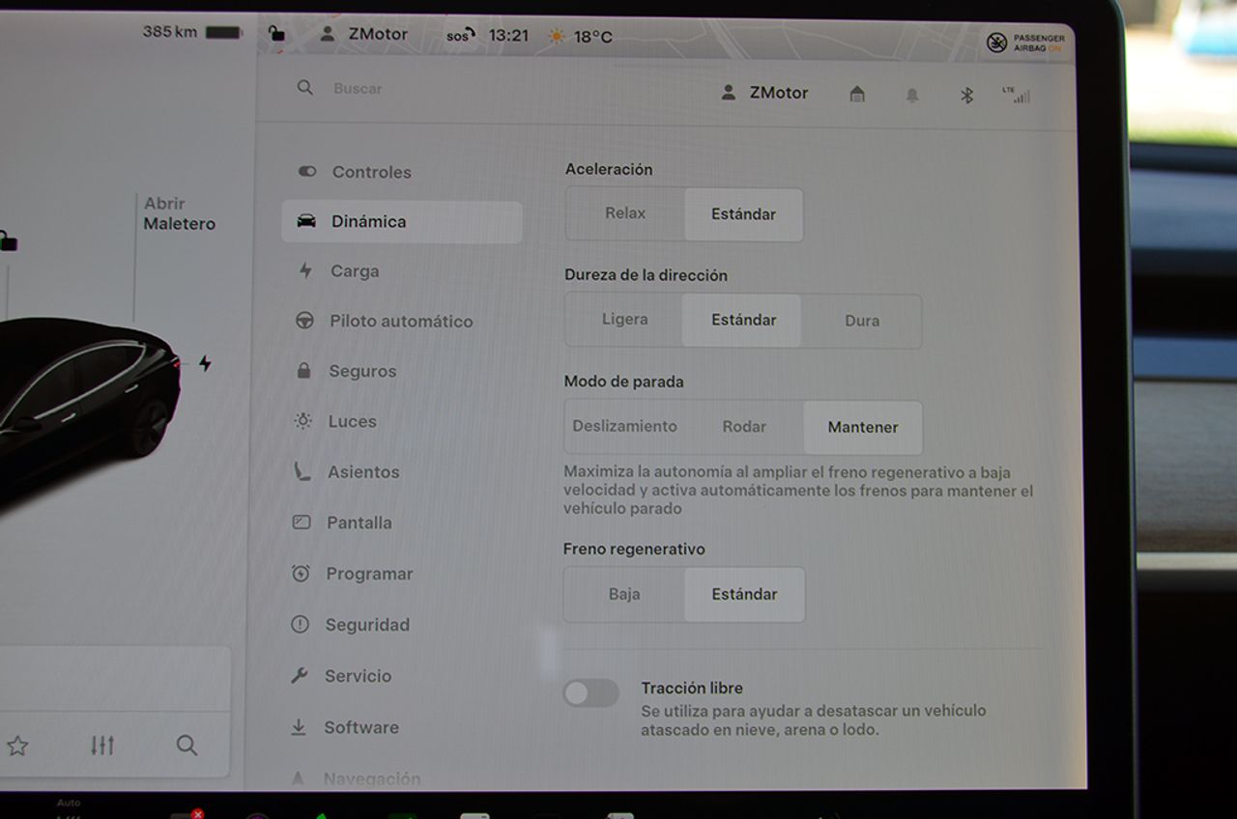Choose Deslizamiento stop mode
Image resolution: width=1237 pixels, height=819 pixels.
pyautogui.click(x=624, y=426)
